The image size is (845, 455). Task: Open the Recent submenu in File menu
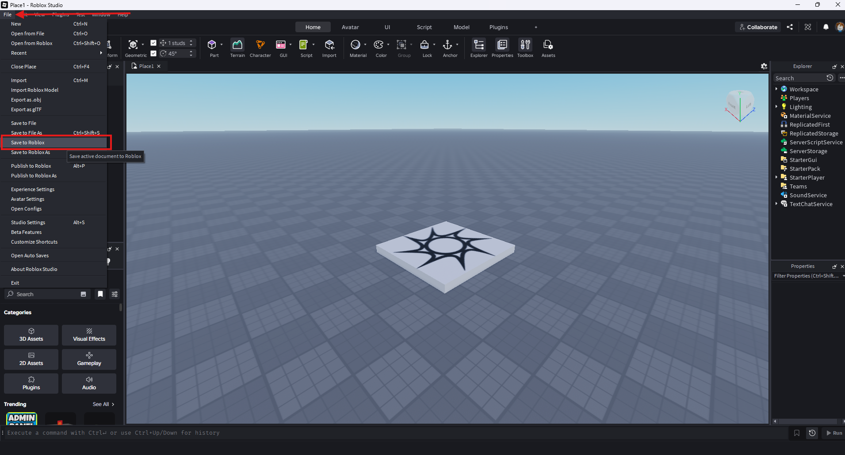pos(54,53)
